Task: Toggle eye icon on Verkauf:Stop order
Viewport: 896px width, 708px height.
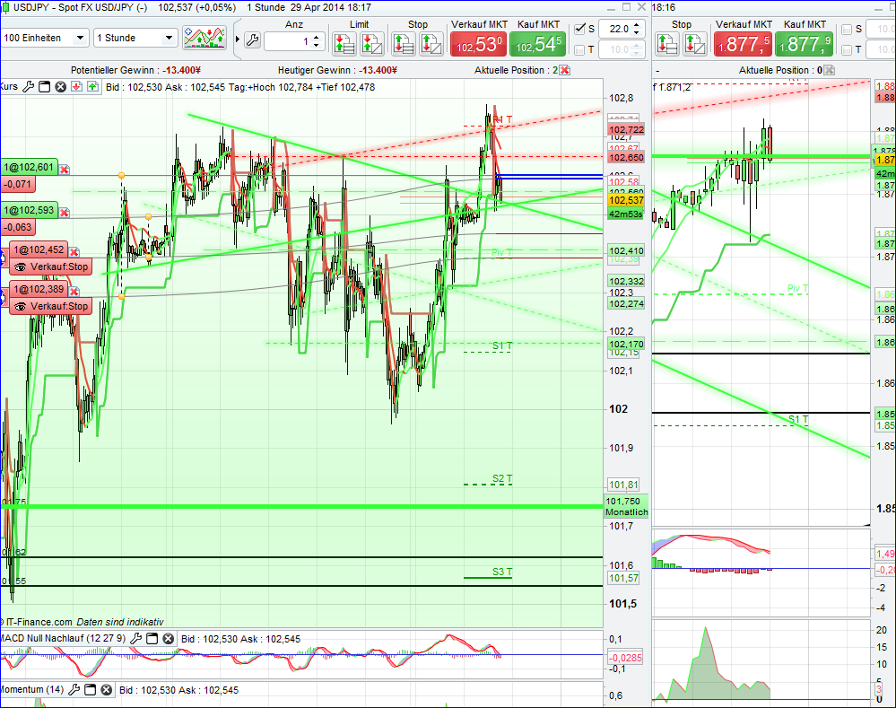Action: (21, 267)
